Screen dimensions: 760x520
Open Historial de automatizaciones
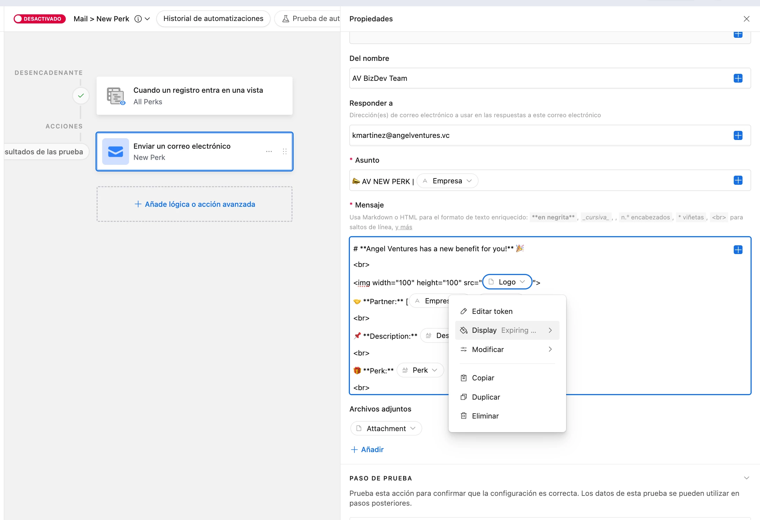(213, 19)
